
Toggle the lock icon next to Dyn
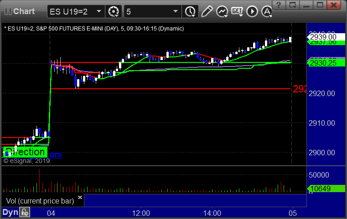(25, 212)
